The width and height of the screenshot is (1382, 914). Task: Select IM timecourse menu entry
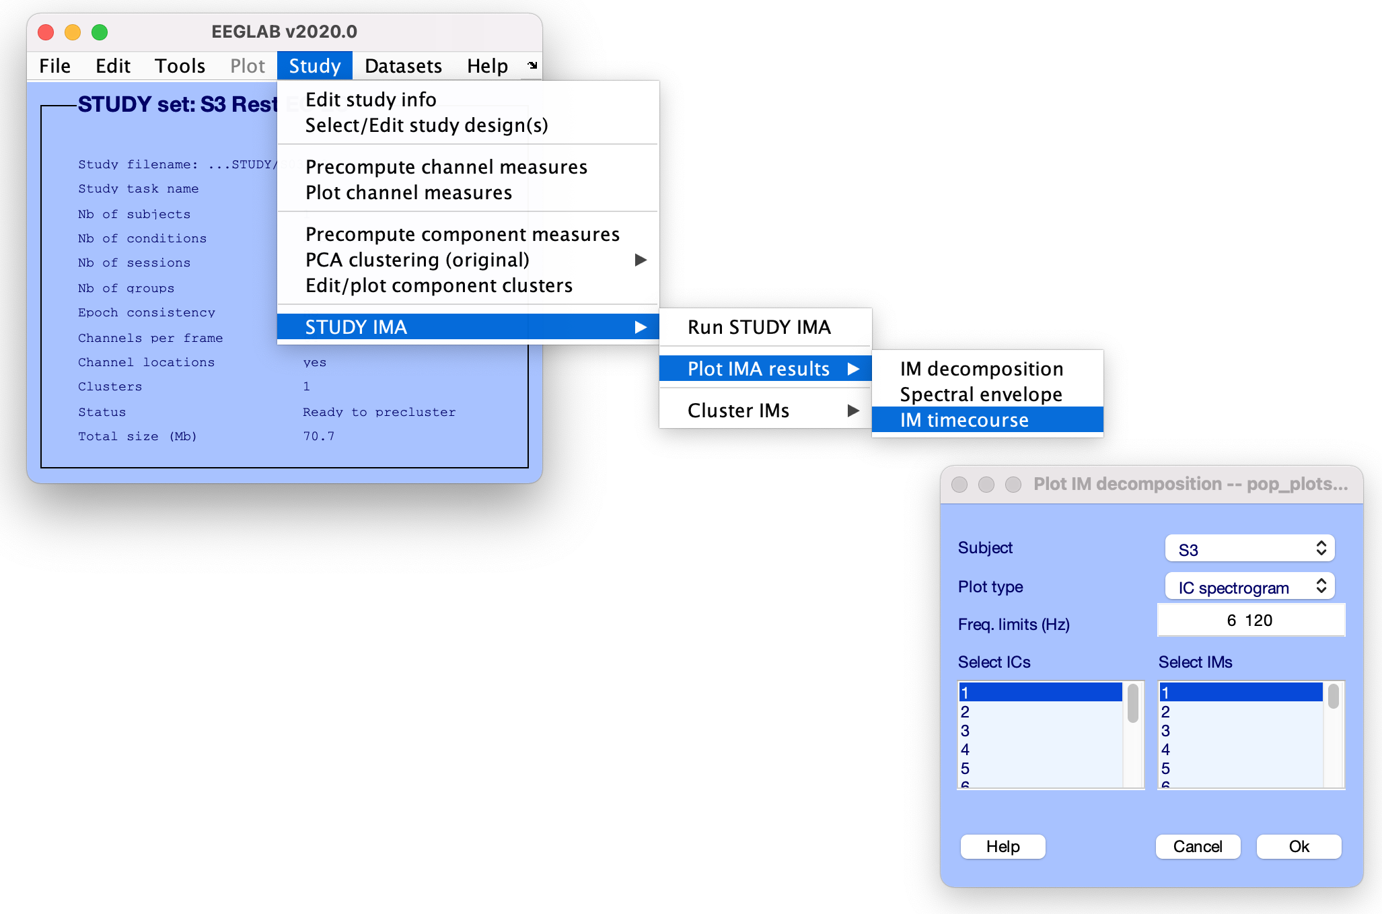(964, 420)
